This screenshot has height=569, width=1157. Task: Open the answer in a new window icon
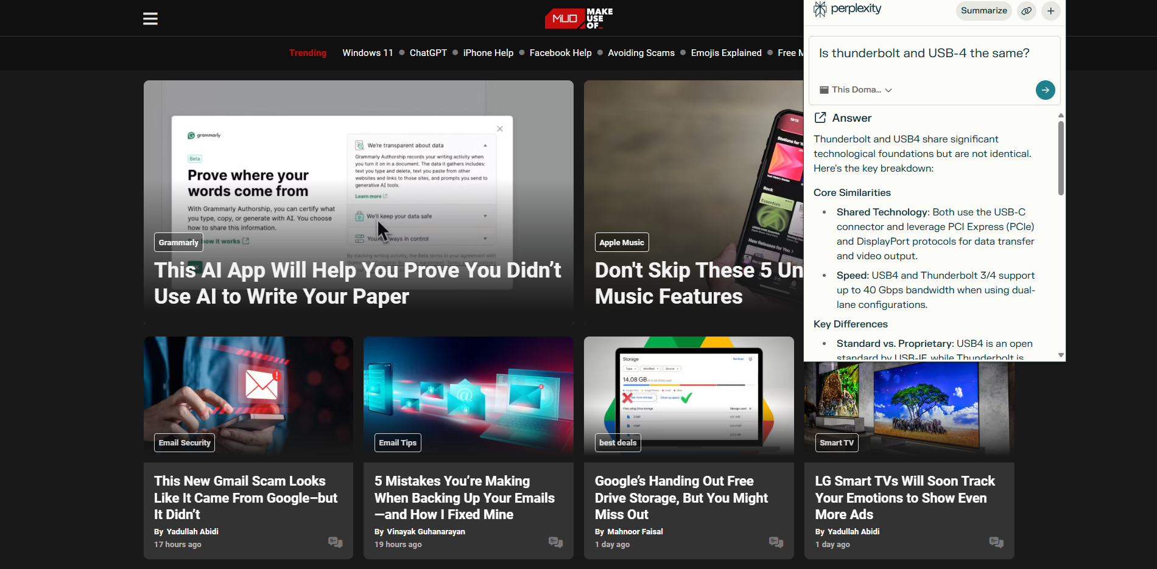(x=820, y=117)
